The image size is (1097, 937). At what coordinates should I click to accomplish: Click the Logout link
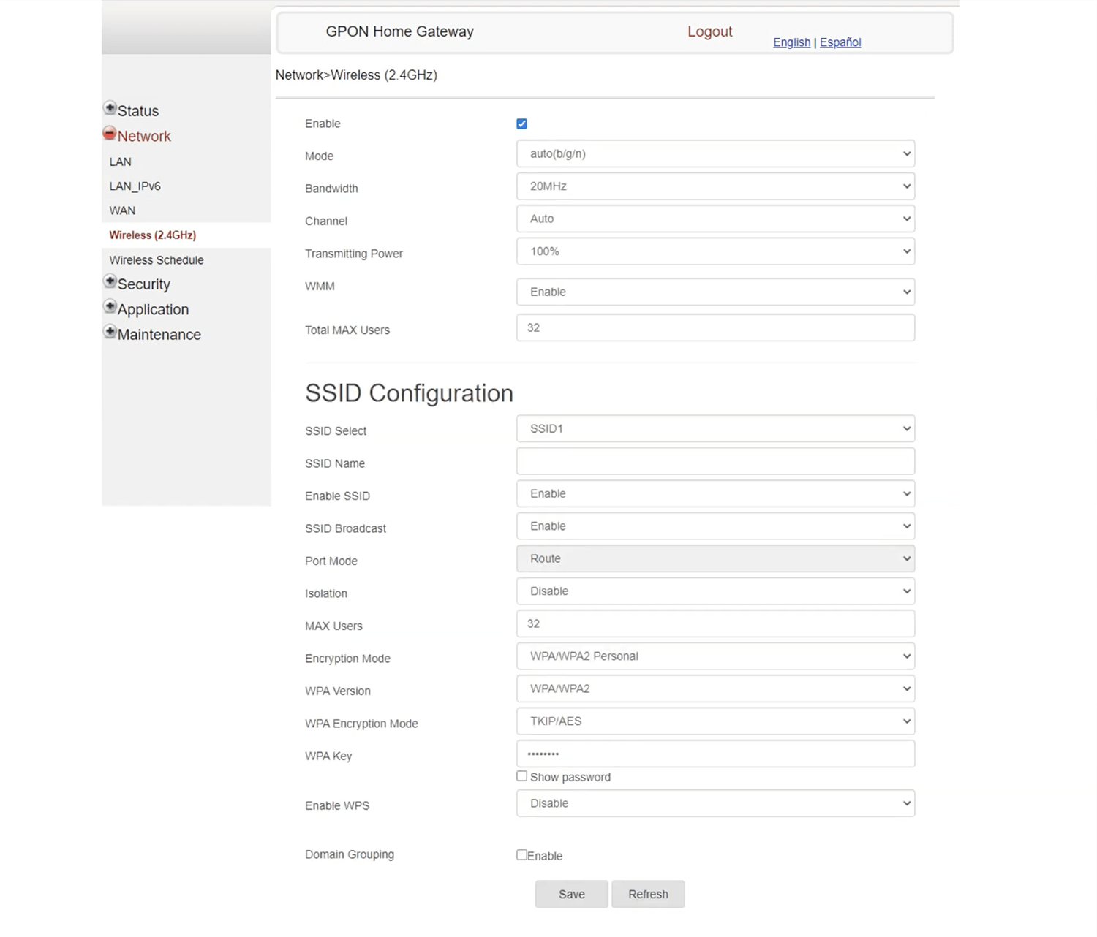tap(709, 31)
